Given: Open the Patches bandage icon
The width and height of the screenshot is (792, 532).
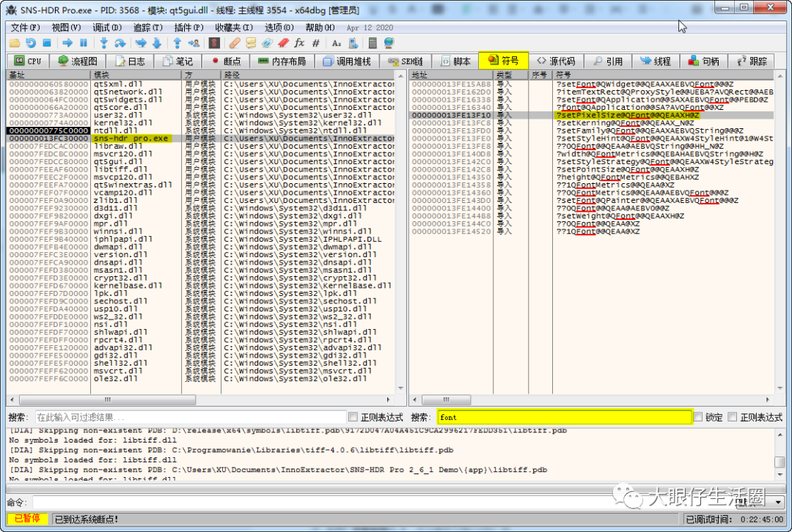Looking at the screenshot, I should tap(235, 43).
